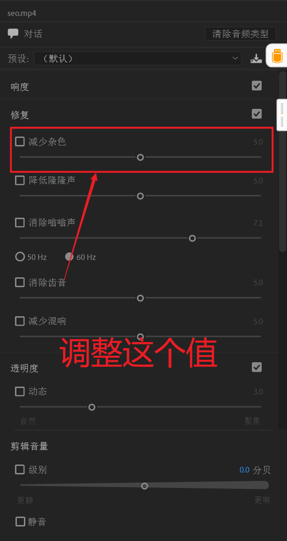This screenshot has width=287, height=541.
Task: Click the 清除音频类型 button
Action: pyautogui.click(x=241, y=34)
